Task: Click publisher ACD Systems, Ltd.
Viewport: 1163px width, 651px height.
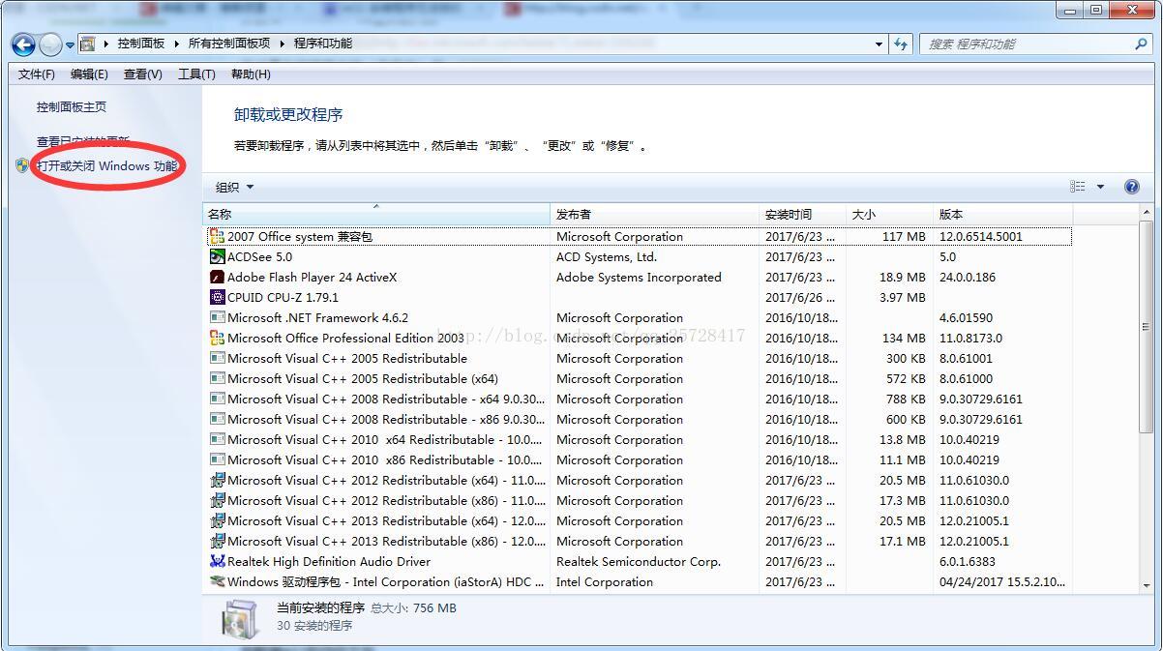Action: pyautogui.click(x=607, y=256)
